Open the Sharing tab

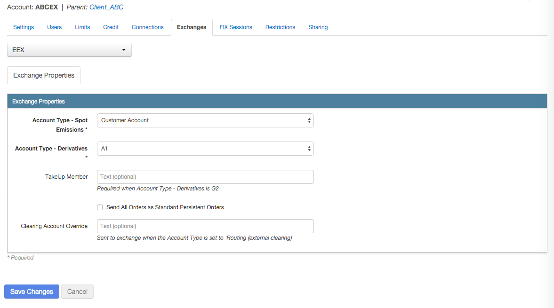click(318, 27)
